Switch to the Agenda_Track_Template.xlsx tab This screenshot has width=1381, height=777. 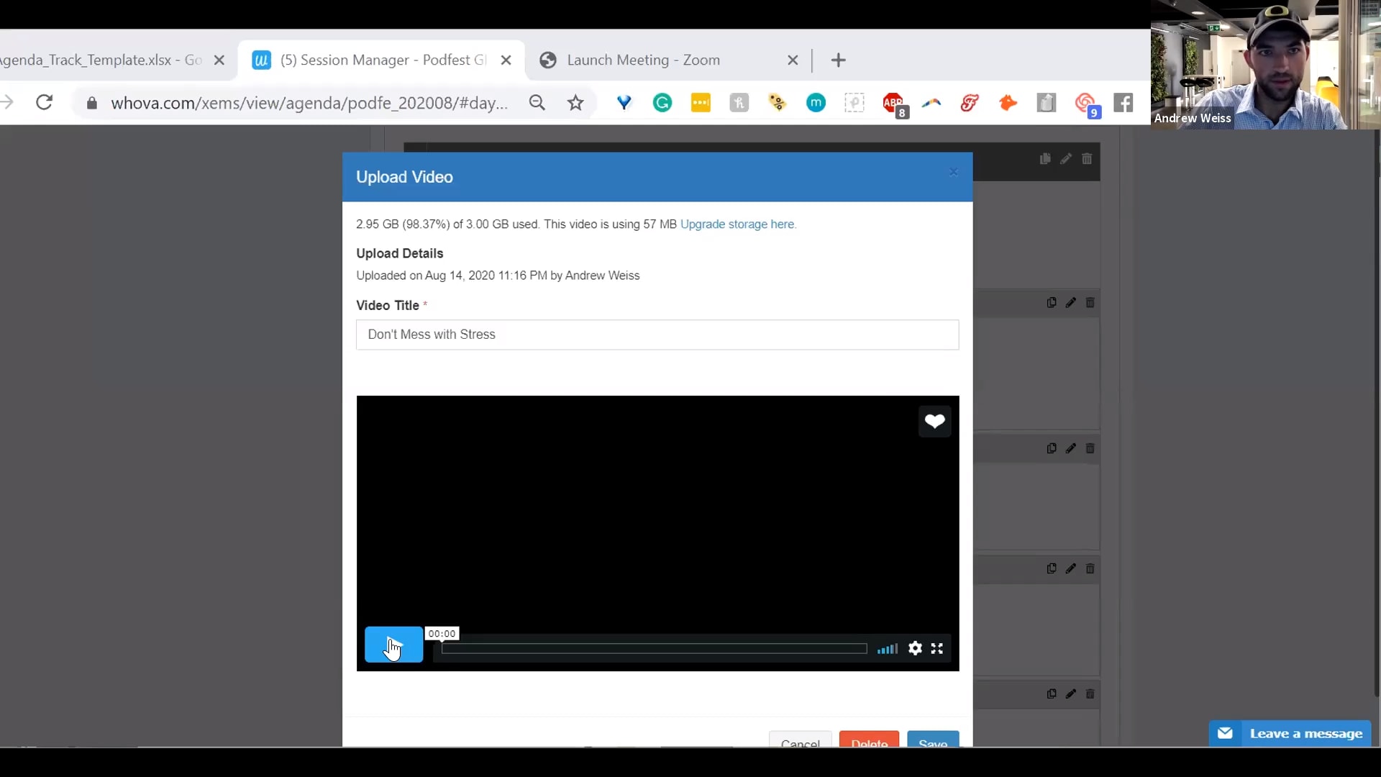point(101,60)
